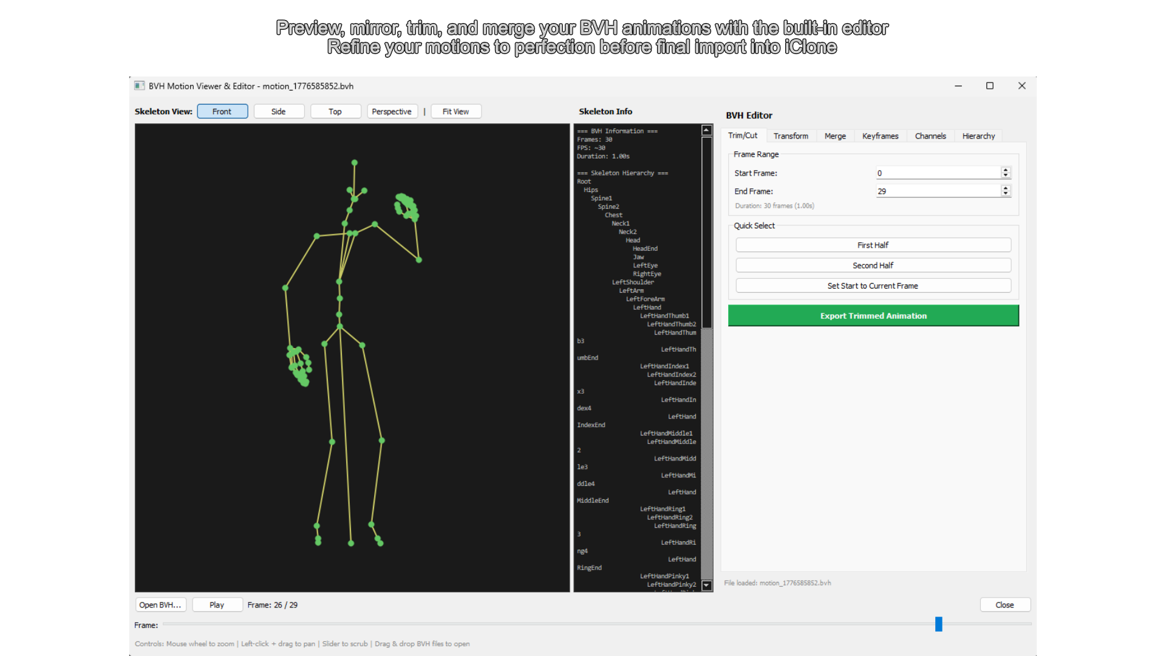Click Set Start to Current Frame
This screenshot has width=1166, height=656.
873,285
